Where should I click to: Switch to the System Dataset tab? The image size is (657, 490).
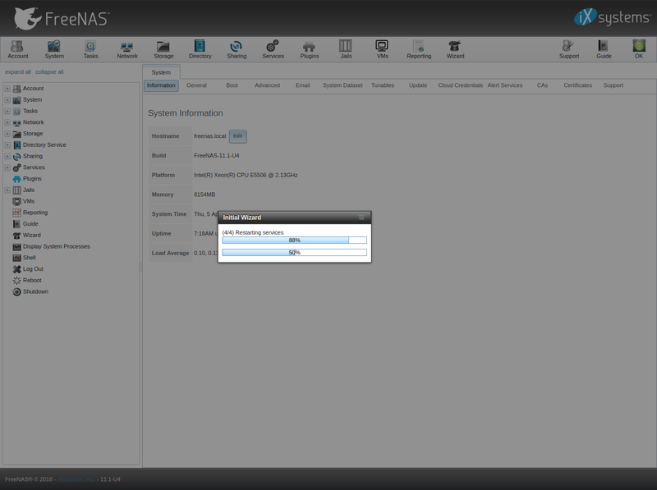[342, 85]
